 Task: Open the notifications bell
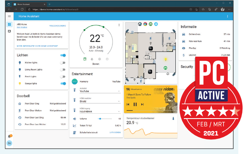10,136
